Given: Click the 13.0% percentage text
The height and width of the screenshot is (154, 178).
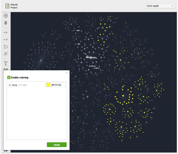Looking at the screenshot, I should pyautogui.click(x=23, y=85).
